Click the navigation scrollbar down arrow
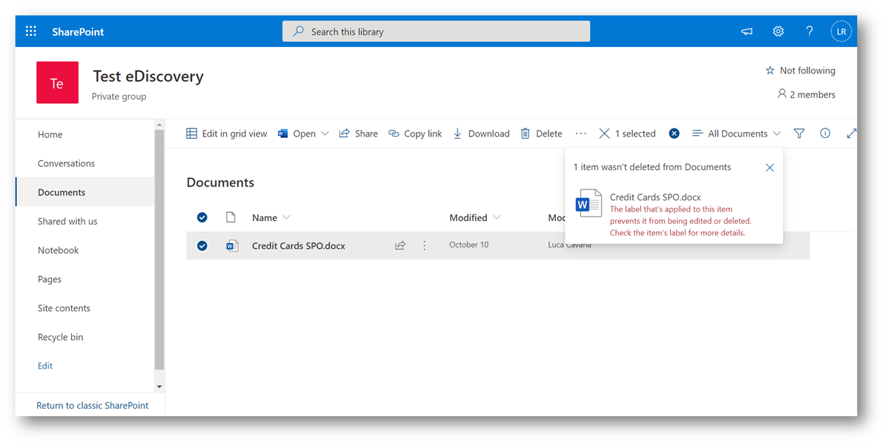 (x=159, y=387)
